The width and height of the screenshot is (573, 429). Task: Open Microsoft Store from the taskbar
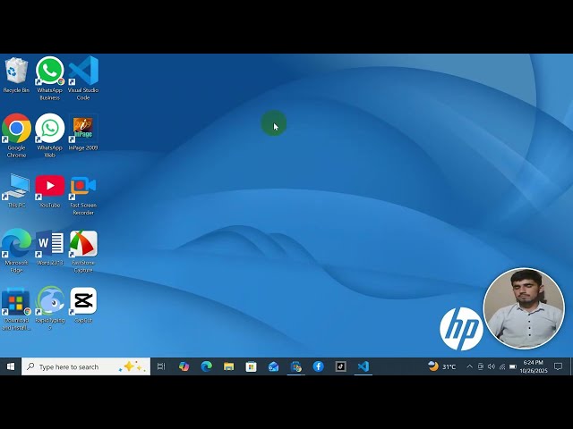coord(251,366)
